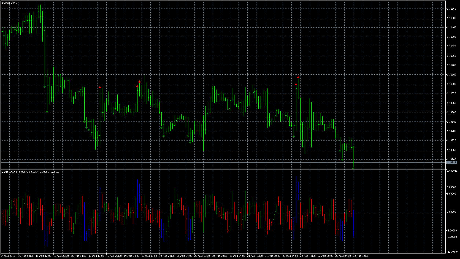Click price scale value 1.10840
The image size is (460, 259).
coord(452,122)
